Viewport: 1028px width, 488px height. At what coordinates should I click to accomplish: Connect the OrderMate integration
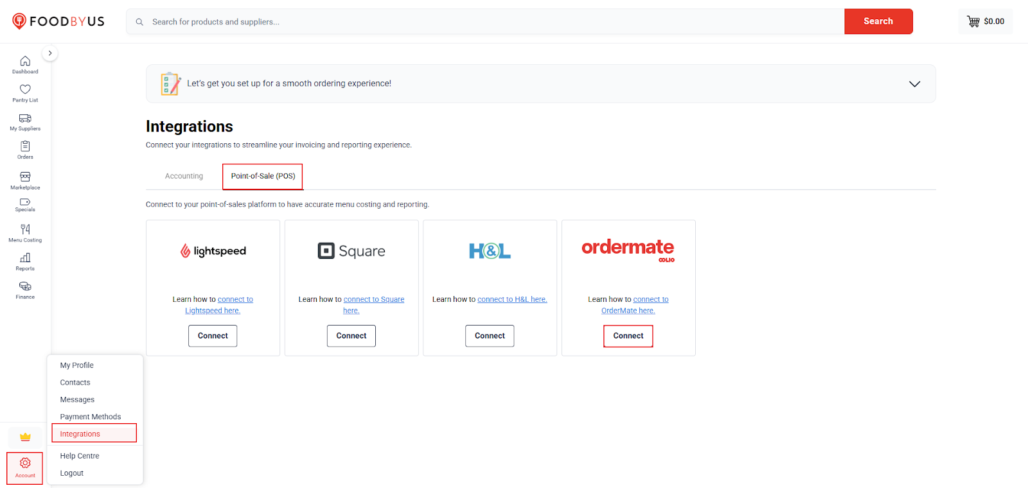pos(628,336)
